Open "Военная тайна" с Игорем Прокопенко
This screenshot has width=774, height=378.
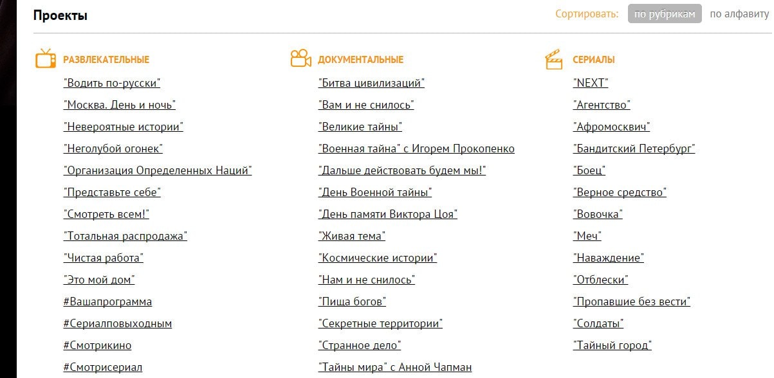click(416, 148)
